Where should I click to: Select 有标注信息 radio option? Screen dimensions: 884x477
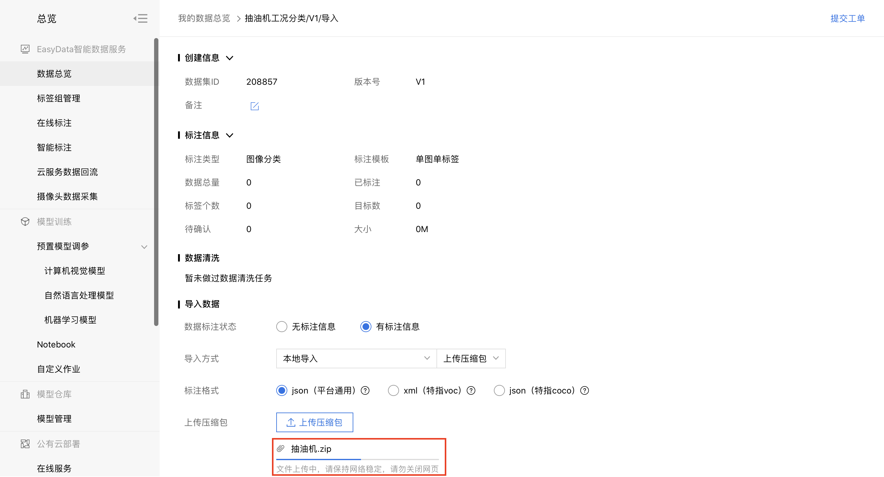(366, 327)
